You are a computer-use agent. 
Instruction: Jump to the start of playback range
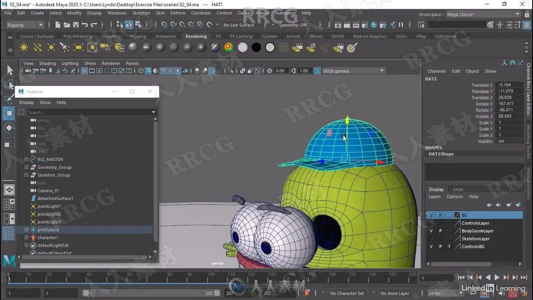point(461,277)
